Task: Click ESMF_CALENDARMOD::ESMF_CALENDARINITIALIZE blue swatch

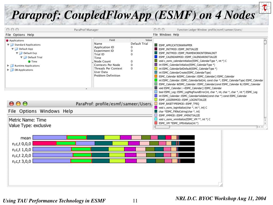Action: 156,57
